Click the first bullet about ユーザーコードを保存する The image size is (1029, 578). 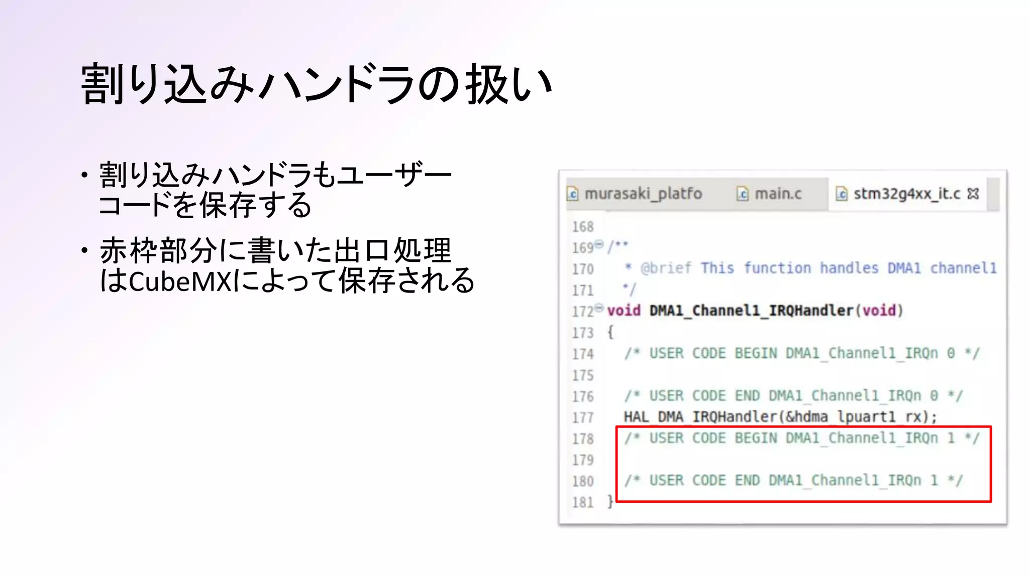coord(275,190)
